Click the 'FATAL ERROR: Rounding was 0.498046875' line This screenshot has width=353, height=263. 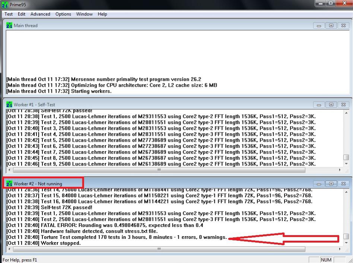coord(105,225)
